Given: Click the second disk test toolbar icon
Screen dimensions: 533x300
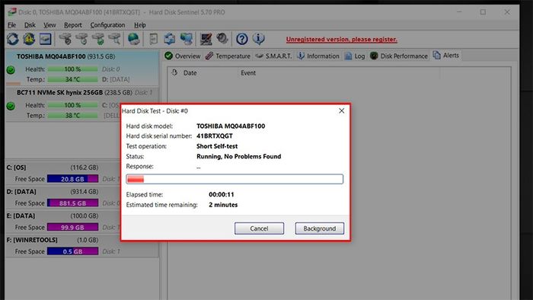Looking at the screenshot, I should click(x=82, y=39).
